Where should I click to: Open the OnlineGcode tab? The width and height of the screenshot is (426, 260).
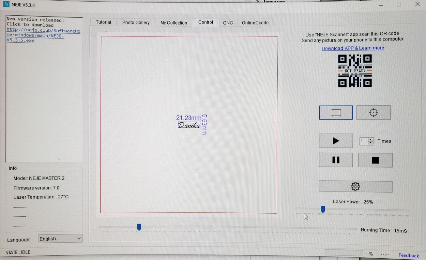pyautogui.click(x=255, y=23)
